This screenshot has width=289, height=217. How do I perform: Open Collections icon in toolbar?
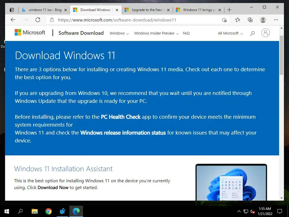click(x=250, y=20)
